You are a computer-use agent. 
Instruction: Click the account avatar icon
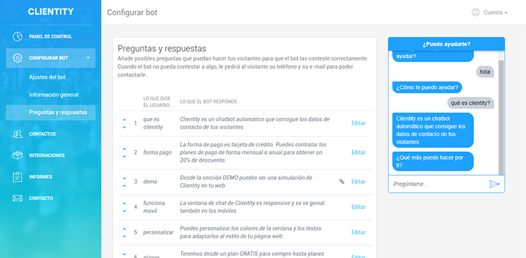tap(475, 13)
